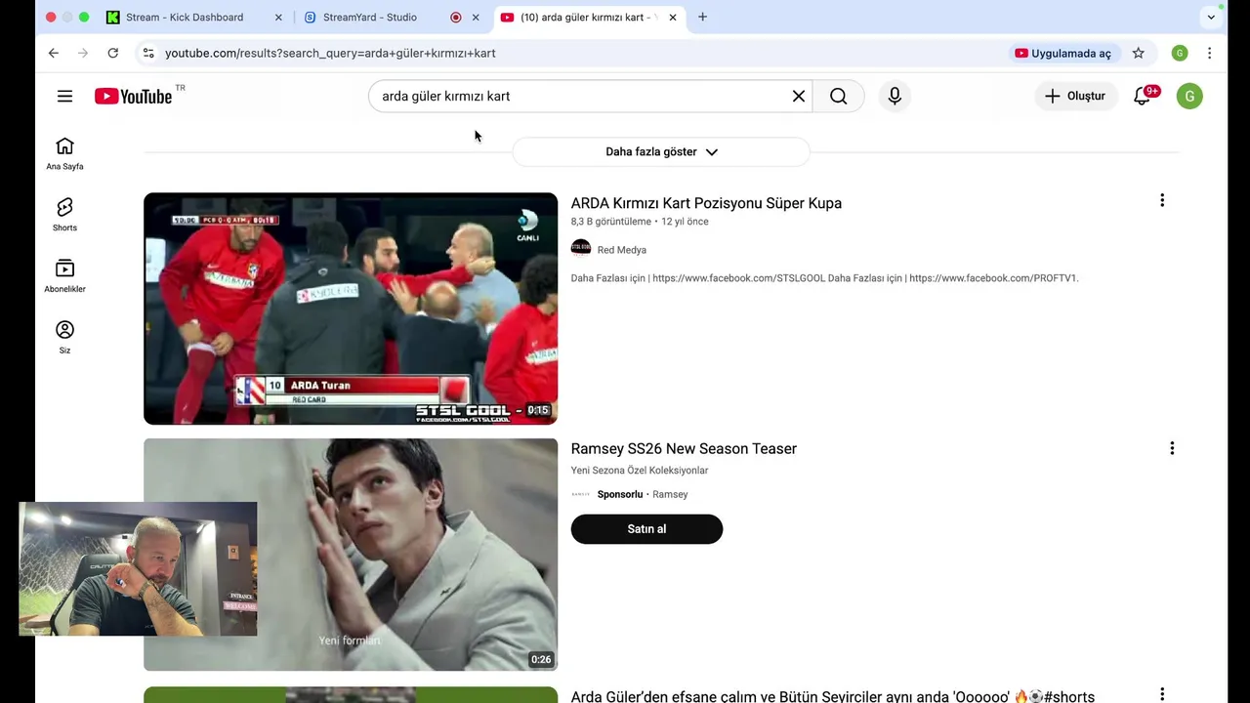Open options for Arda Güler'den efsane çalım video
The width and height of the screenshot is (1250, 703).
tap(1162, 694)
